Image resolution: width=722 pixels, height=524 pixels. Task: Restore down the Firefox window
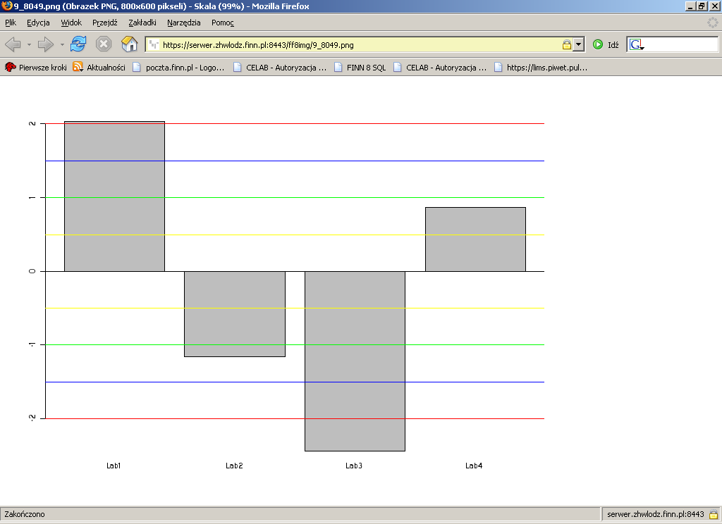pyautogui.click(x=702, y=6)
